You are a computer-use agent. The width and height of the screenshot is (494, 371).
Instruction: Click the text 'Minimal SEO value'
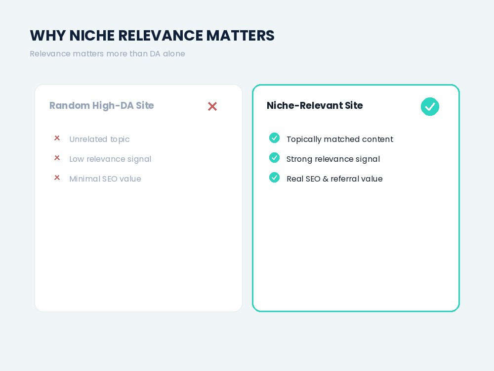105,179
